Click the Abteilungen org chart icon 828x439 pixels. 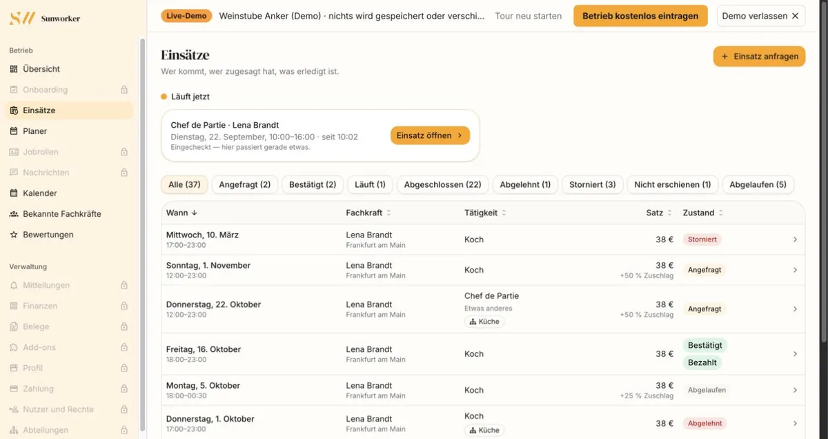14,430
